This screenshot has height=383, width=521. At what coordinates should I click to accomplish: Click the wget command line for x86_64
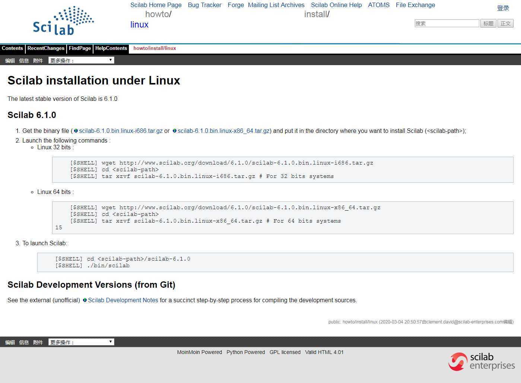click(225, 208)
